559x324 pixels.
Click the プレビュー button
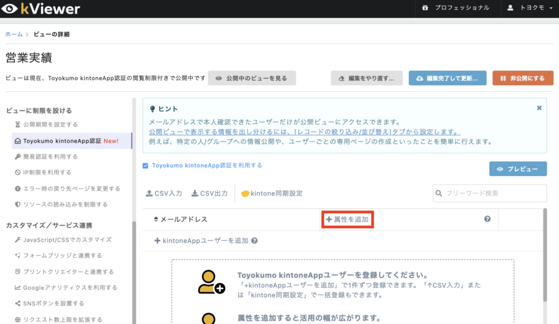517,169
